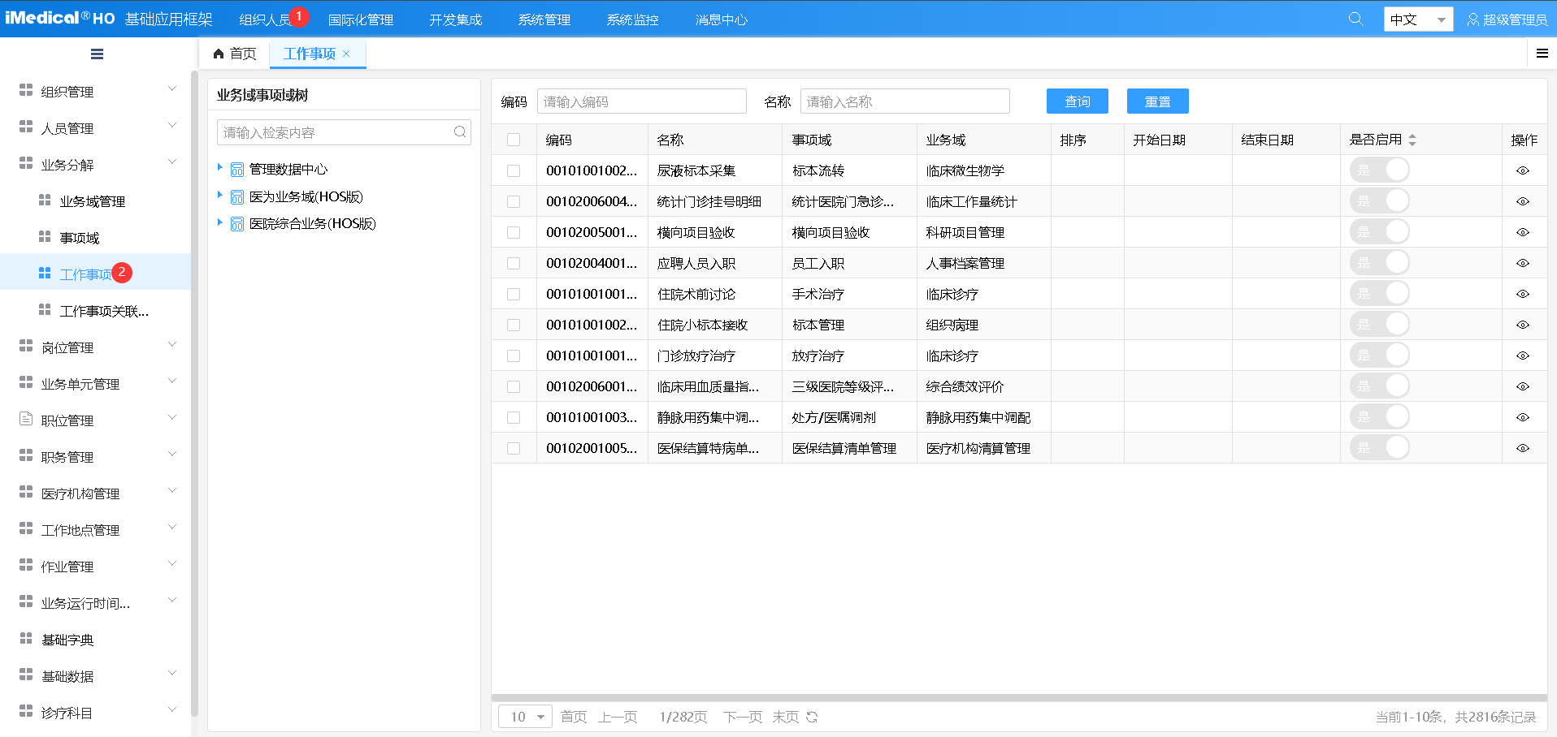Open the 中文 language dropdown

(x=1417, y=18)
